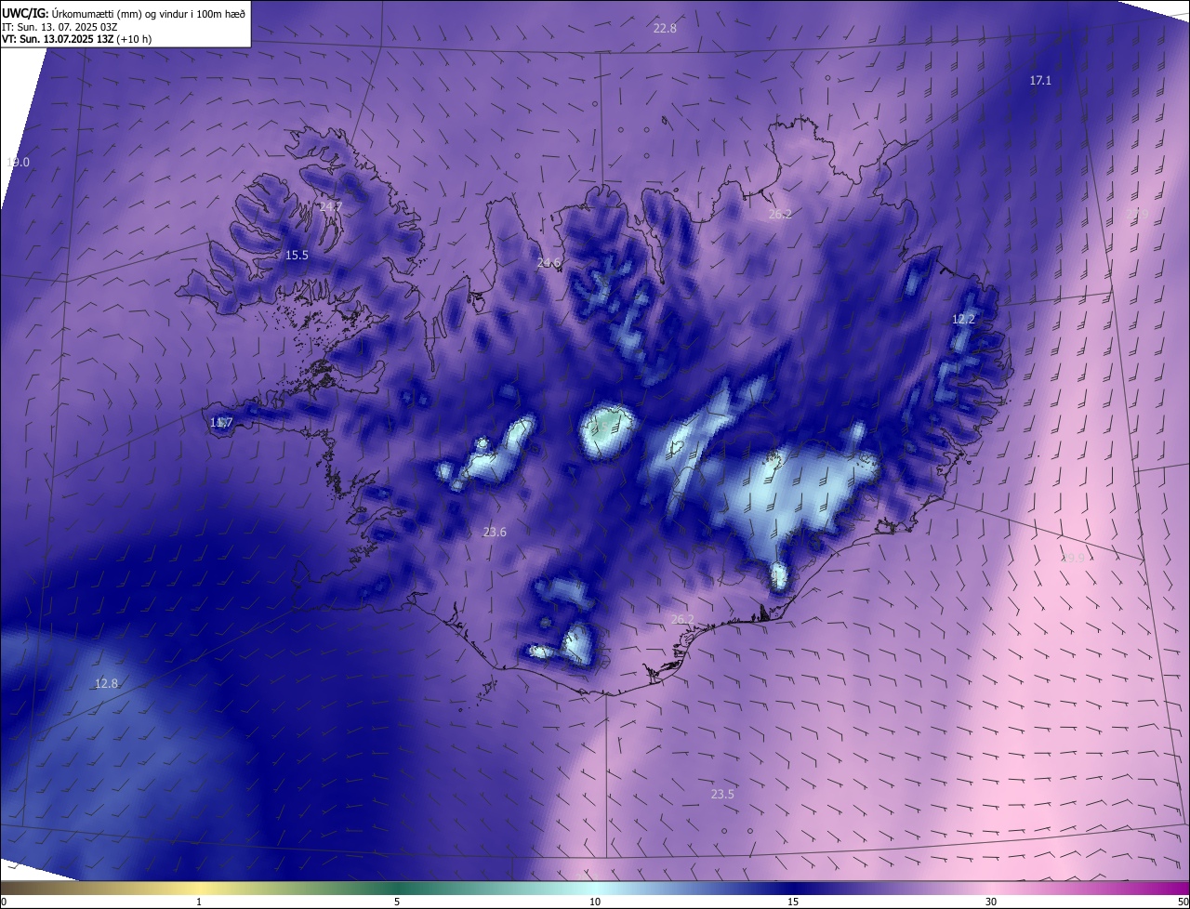Click the 10 tick on color scale

(x=595, y=902)
